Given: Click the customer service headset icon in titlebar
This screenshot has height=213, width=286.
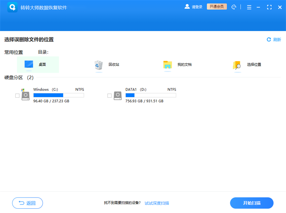Looking at the screenshot, I should (x=234, y=7).
